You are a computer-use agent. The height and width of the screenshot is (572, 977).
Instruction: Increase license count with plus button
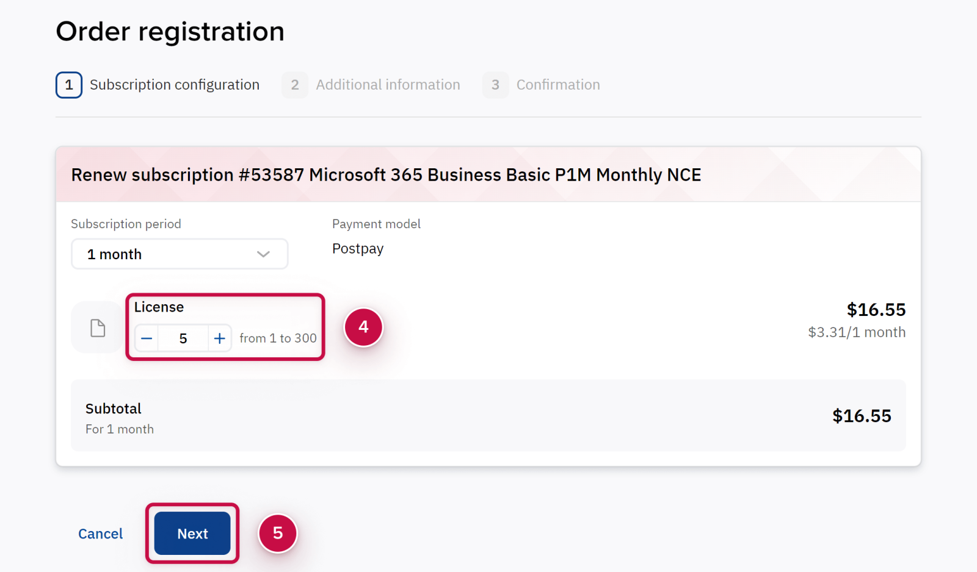pyautogui.click(x=219, y=338)
